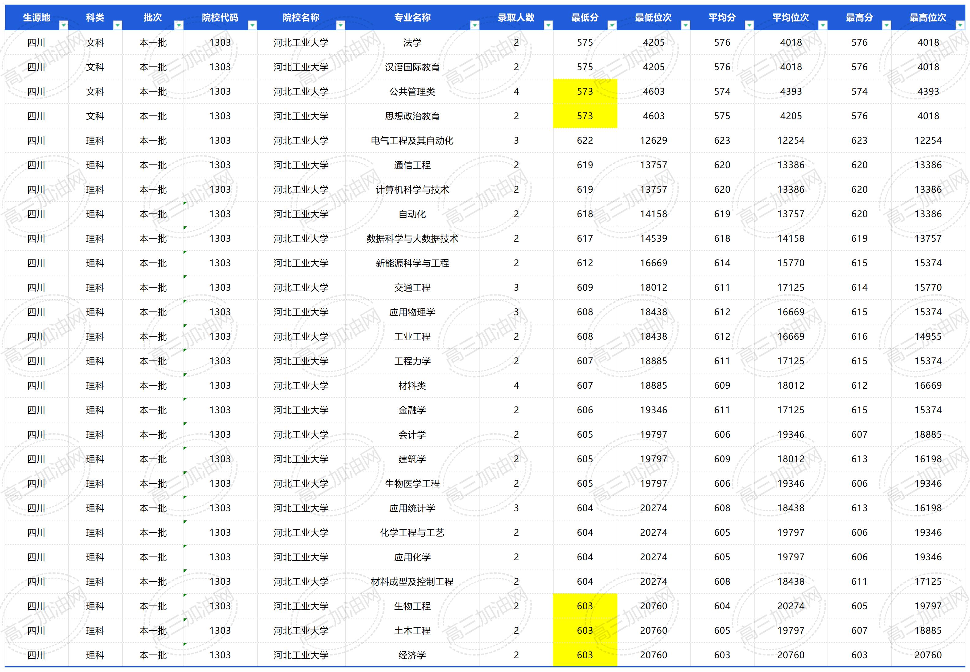The image size is (970, 672).
Task: Open the 平均位次 column filter dropdown
Action: tap(823, 25)
